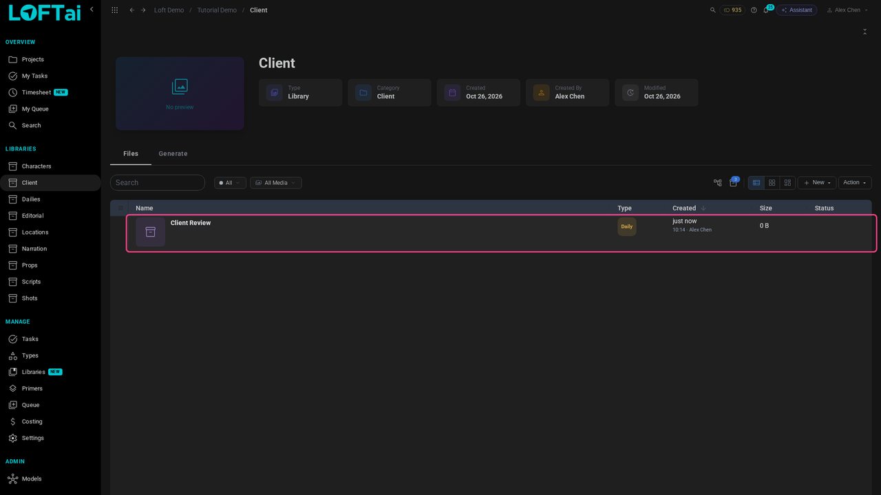This screenshot has height=495, width=881.
Task: Collapse the sidebar with the chevron
Action: [92, 9]
